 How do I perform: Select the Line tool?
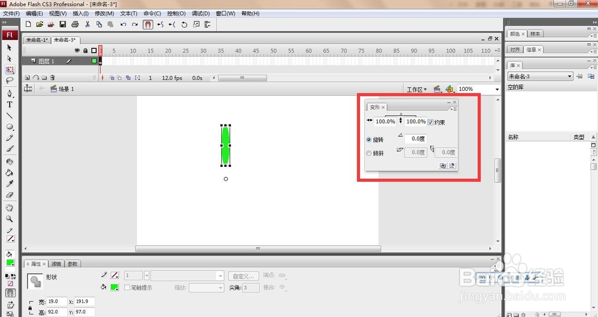(x=10, y=115)
